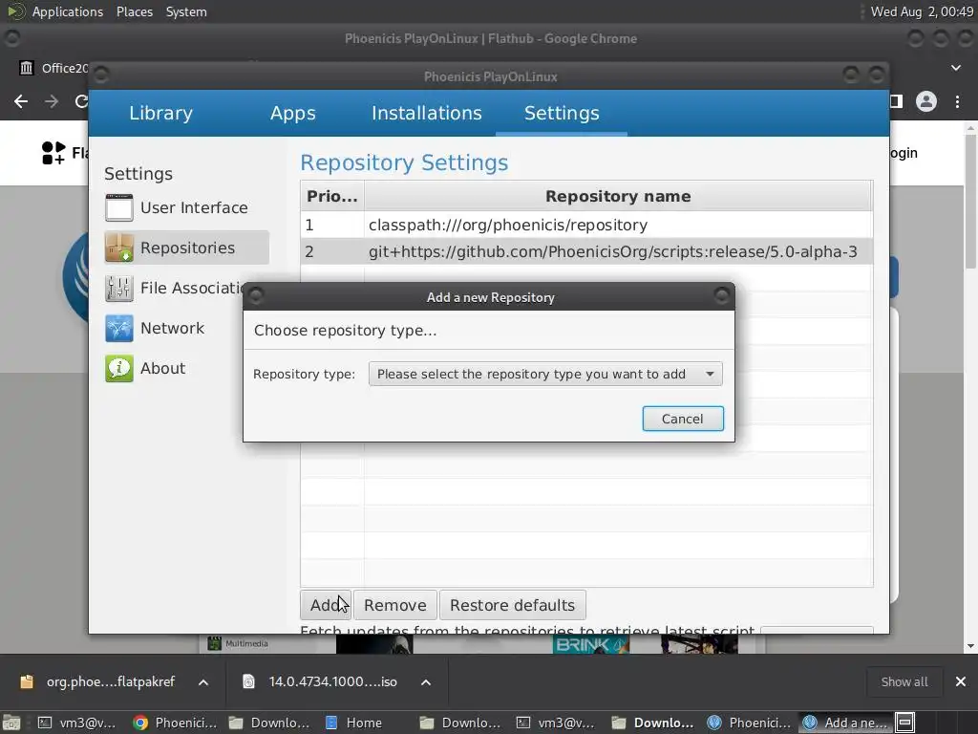Viewport: 978px width, 734px height.
Task: Click the first Downlo... folder taskbar entry
Action: 269,723
